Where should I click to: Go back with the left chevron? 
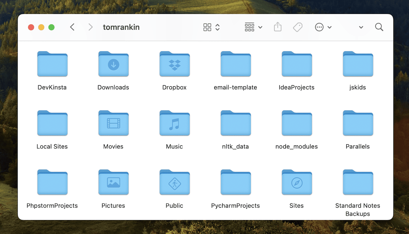pyautogui.click(x=72, y=27)
